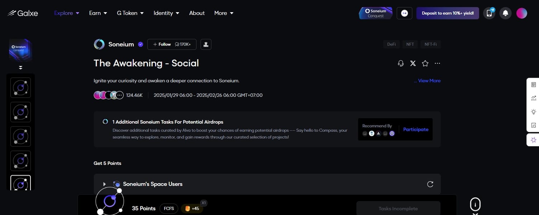Open the Explore dropdown menu

click(67, 13)
